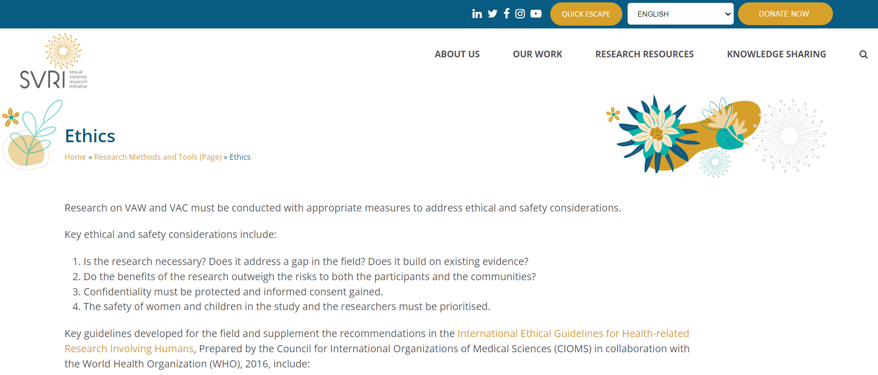Open SVRI's Twitter profile

click(492, 13)
